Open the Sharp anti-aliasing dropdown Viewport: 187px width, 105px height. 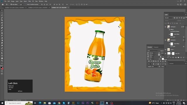[164, 66]
